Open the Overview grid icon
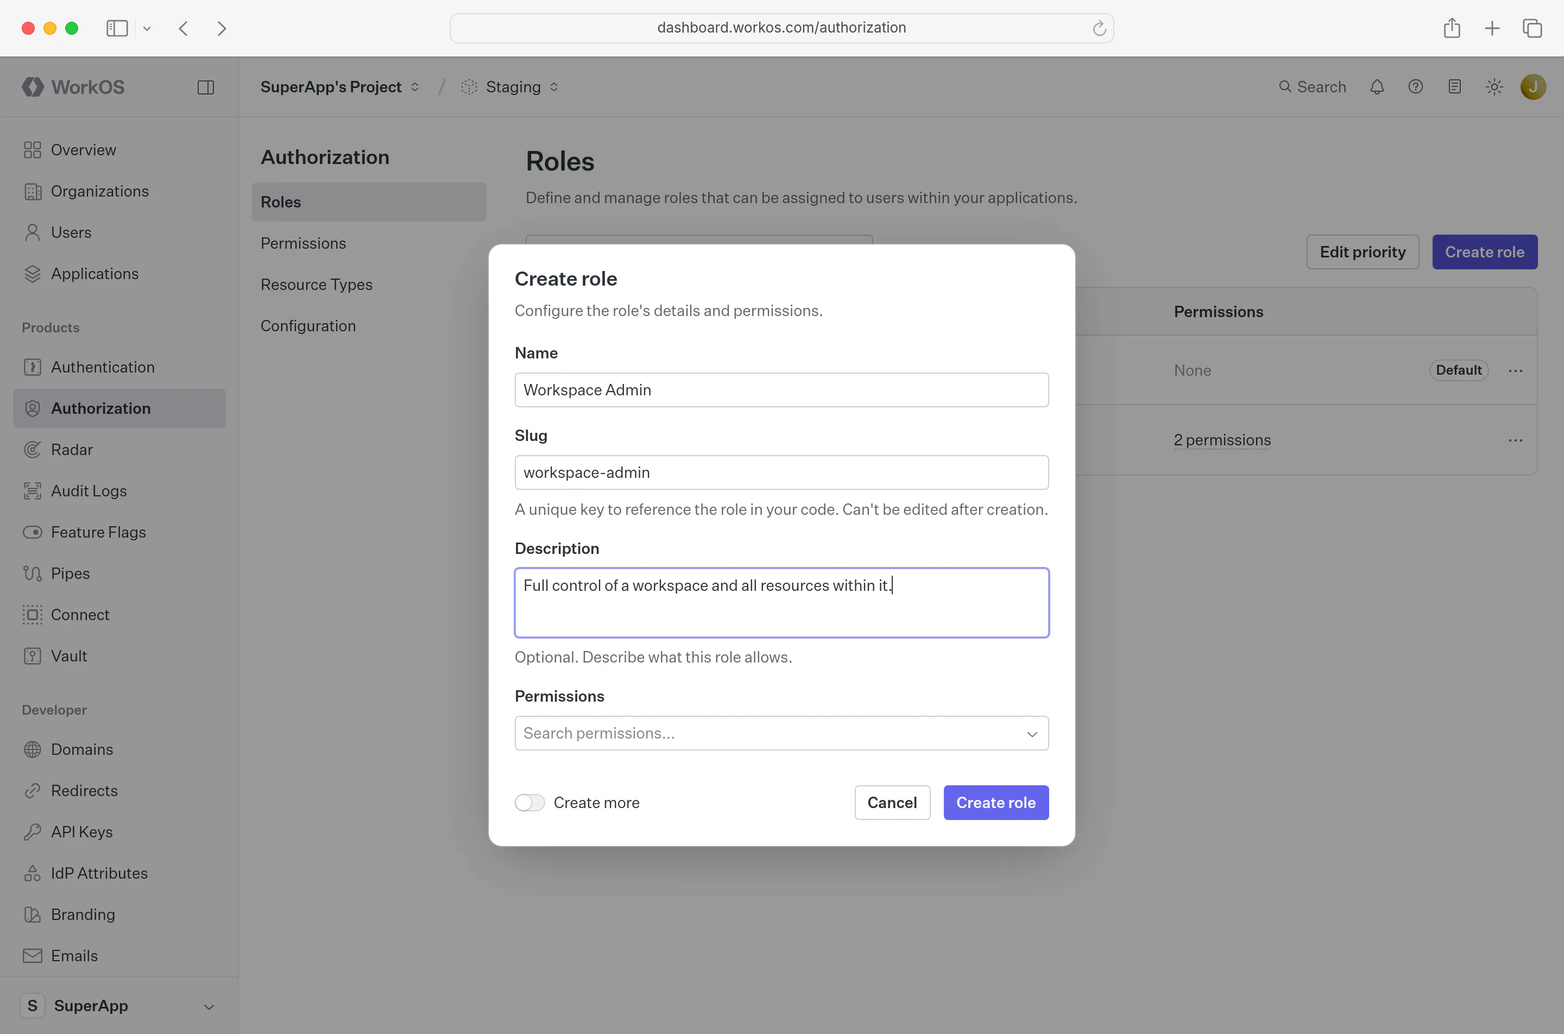Screen dimensions: 1564x1034 [x=32, y=150]
